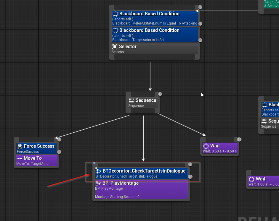The image size is (279, 221).
Task: Select the Force Success decorator
Action: [x=36, y=148]
